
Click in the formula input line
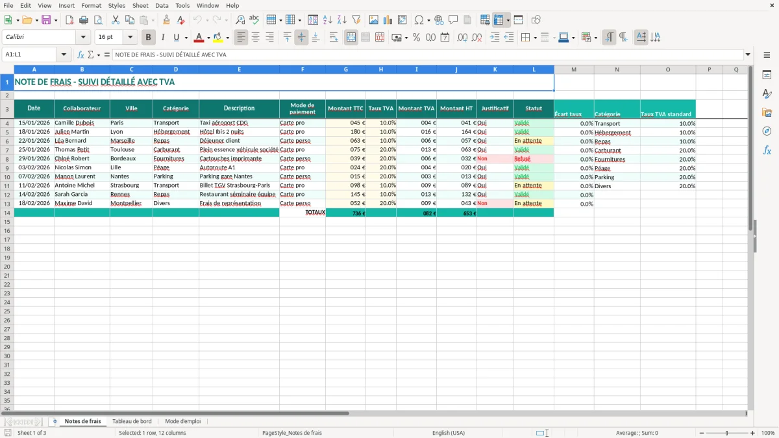click(x=427, y=55)
